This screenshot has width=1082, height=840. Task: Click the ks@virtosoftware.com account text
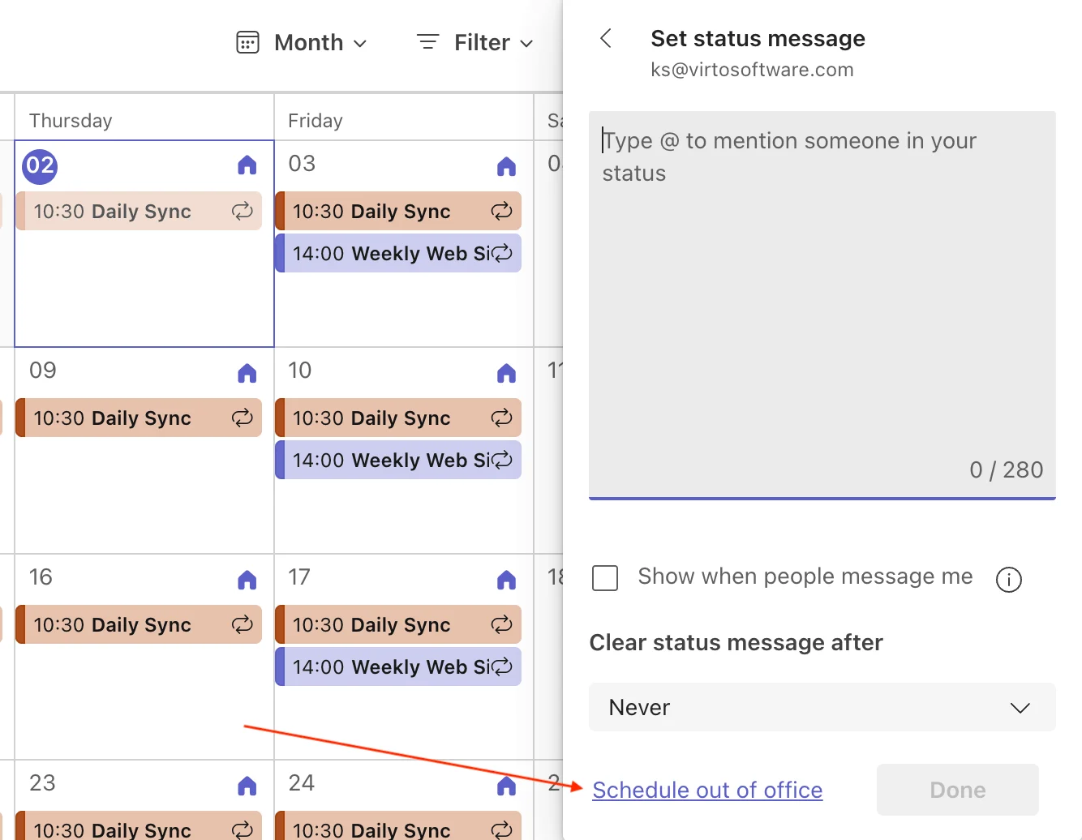[752, 70]
